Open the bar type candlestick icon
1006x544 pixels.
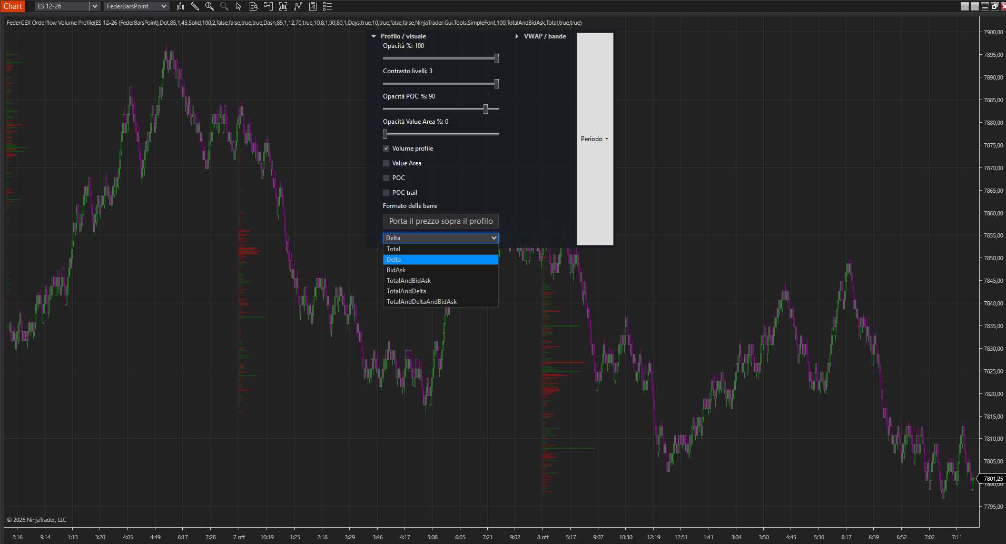(x=180, y=6)
